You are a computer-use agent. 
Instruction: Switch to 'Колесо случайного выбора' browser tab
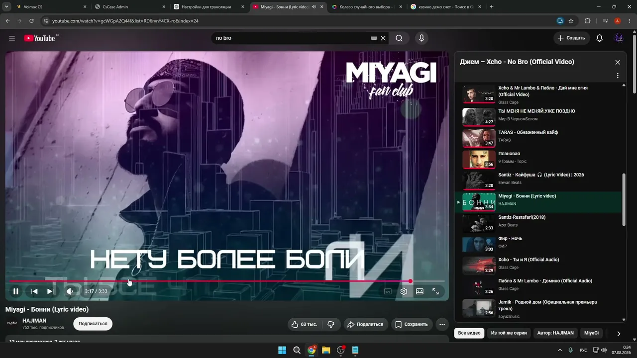(x=368, y=7)
